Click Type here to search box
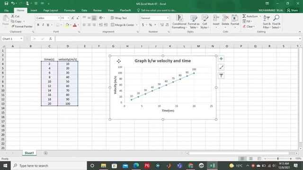The height and width of the screenshot is (170, 303). (x=49, y=166)
